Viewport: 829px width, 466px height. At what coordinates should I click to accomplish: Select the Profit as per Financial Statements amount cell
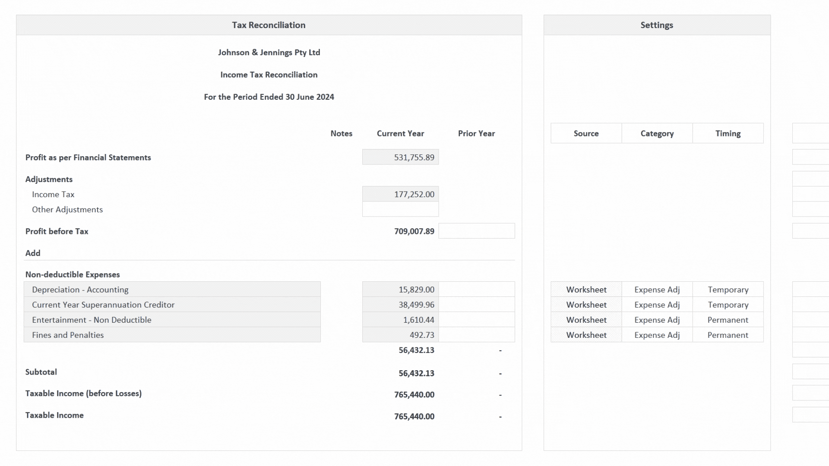pos(400,157)
